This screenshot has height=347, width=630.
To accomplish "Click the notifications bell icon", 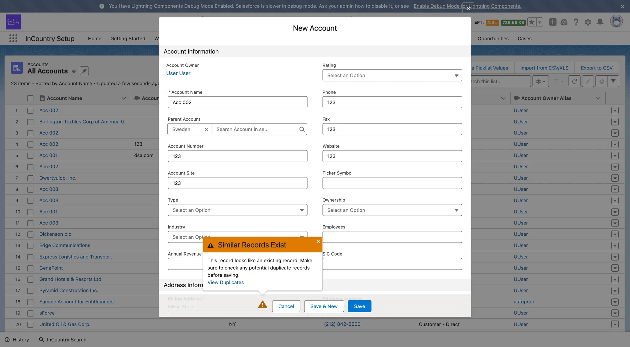I will pos(600,22).
